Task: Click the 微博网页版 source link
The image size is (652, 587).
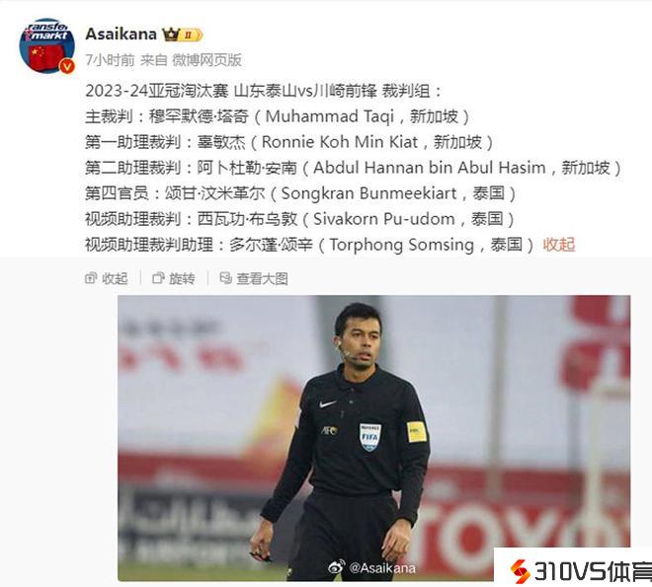Action: [206, 60]
